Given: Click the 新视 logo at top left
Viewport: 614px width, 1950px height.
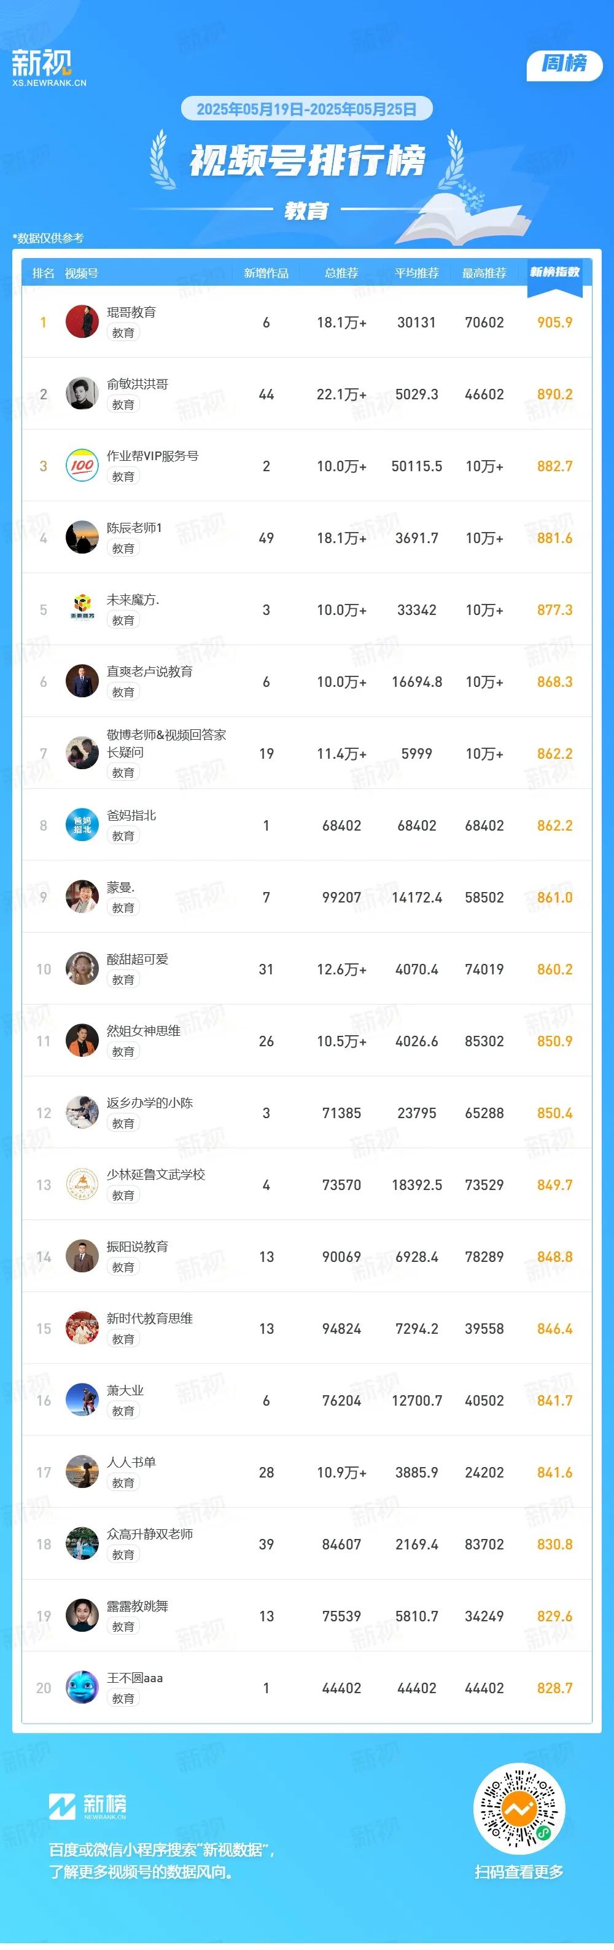Looking at the screenshot, I should pyautogui.click(x=49, y=68).
